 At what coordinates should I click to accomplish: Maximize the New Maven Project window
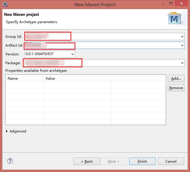coord(171,4)
